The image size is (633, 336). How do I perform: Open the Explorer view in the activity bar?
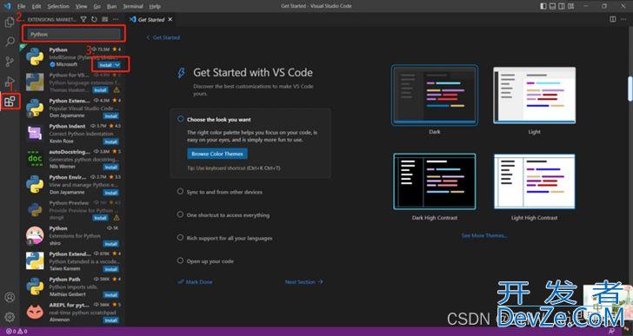(10, 22)
